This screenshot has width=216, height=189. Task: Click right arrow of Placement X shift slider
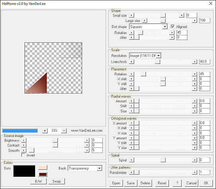(x=194, y=79)
